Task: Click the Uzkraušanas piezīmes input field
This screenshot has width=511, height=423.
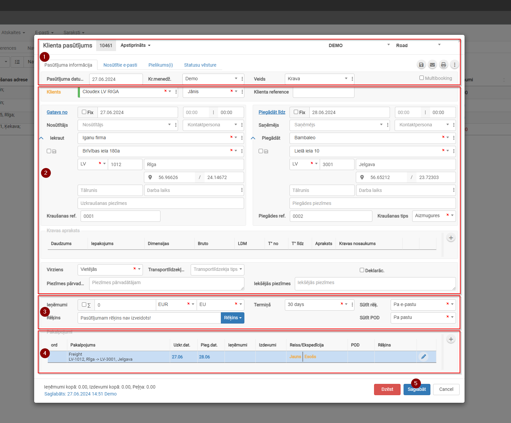Action: 161,203
